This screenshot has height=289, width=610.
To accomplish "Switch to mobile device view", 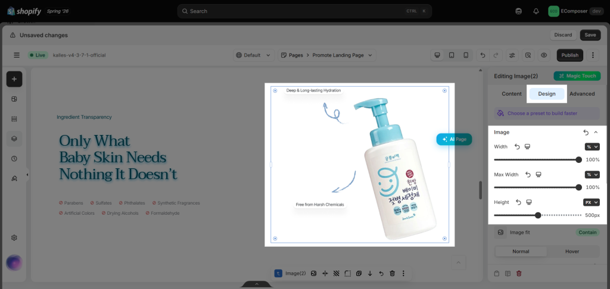I will pos(466,55).
